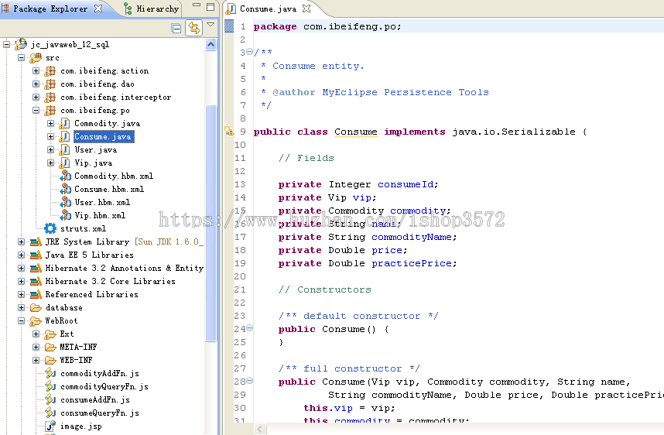Viewport: 664px width, 435px height.
Task: Open the Package Explorer view menu arrow
Action: point(210,25)
